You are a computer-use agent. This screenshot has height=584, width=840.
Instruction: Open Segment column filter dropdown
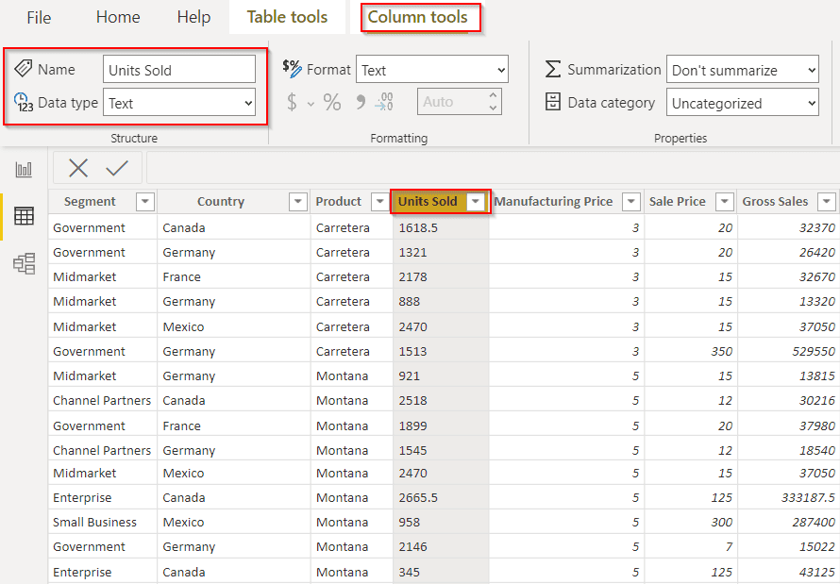(145, 202)
